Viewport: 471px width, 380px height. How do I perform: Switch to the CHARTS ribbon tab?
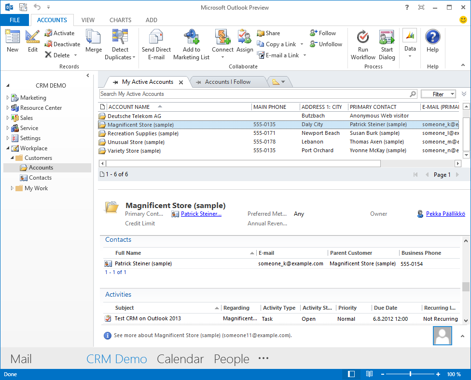121,20
